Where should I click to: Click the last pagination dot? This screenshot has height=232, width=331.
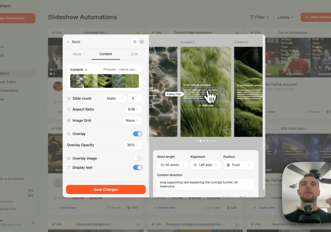click(215, 141)
